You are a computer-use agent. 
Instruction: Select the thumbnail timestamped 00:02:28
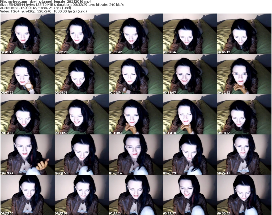pos(82,34)
